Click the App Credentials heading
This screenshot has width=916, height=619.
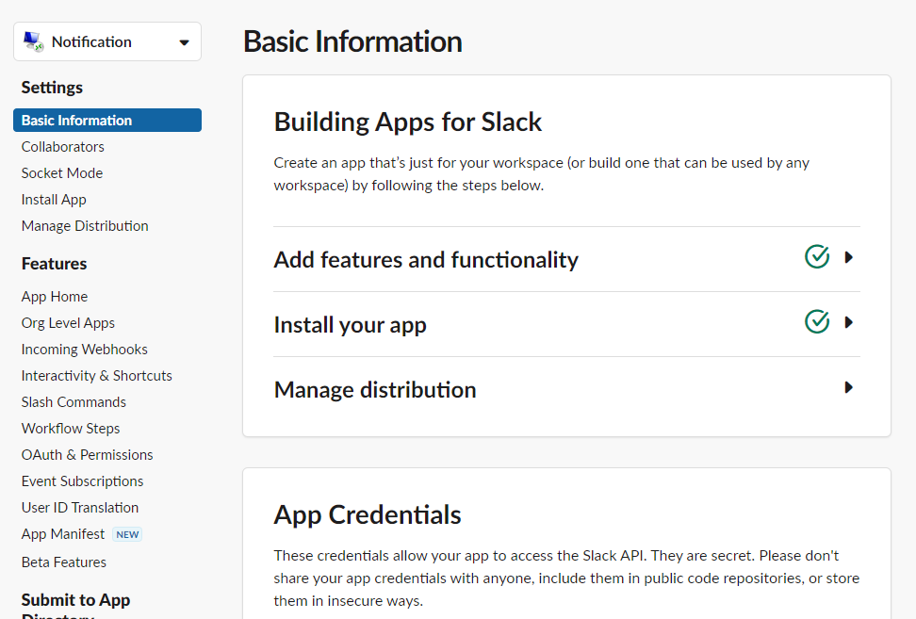coord(368,515)
